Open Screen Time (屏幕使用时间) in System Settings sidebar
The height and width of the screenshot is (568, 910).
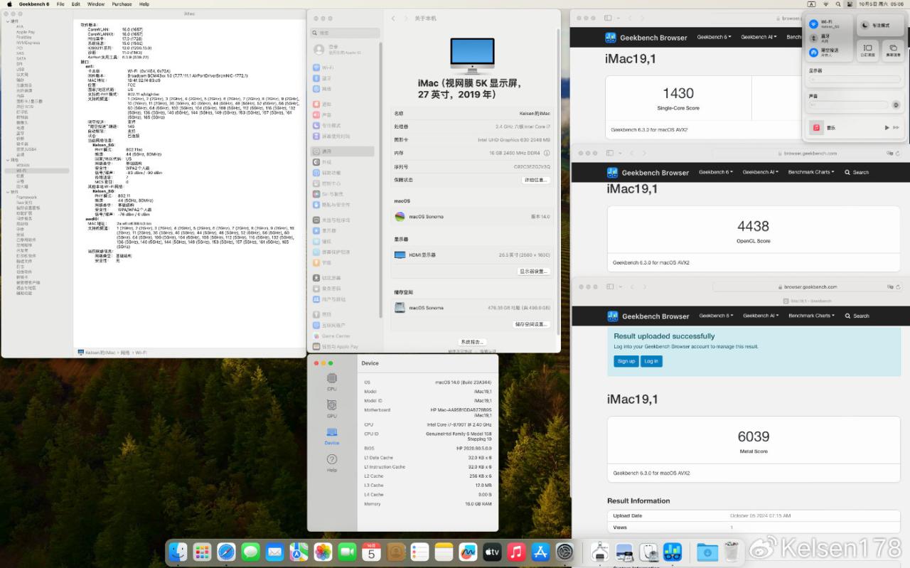tap(343, 136)
